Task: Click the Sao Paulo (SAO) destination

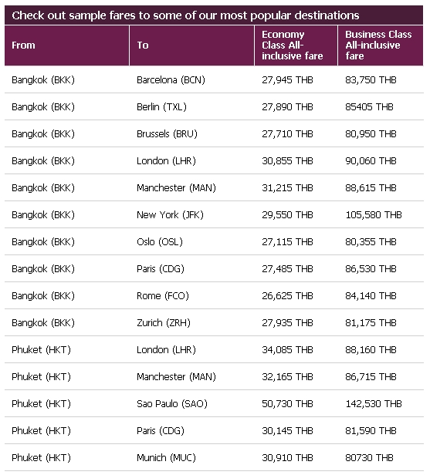Action: 172,403
